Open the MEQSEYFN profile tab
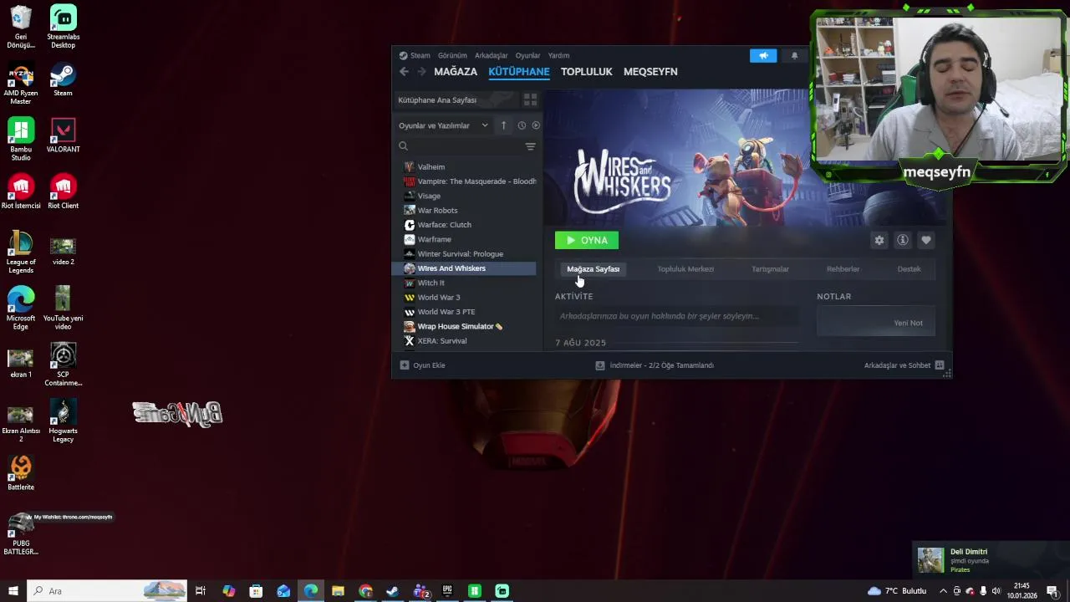Viewport: 1070px width, 602px height. click(650, 72)
